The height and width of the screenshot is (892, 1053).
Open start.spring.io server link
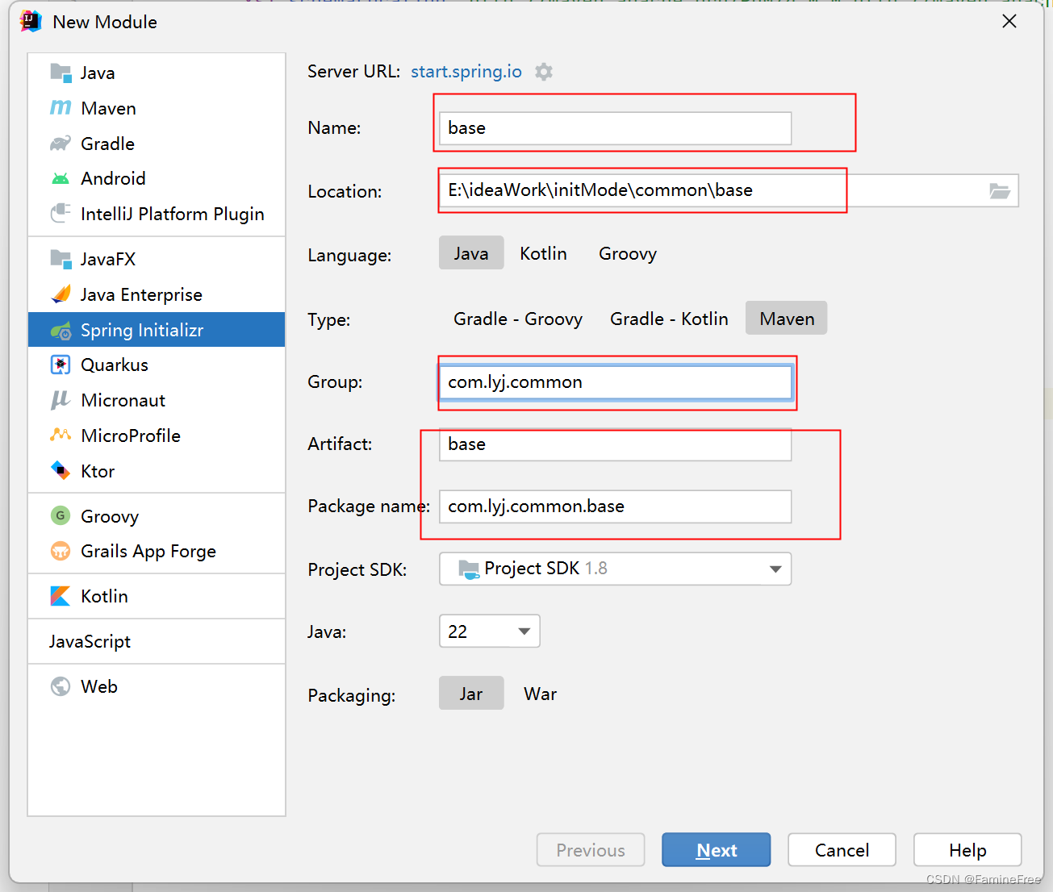coord(466,71)
